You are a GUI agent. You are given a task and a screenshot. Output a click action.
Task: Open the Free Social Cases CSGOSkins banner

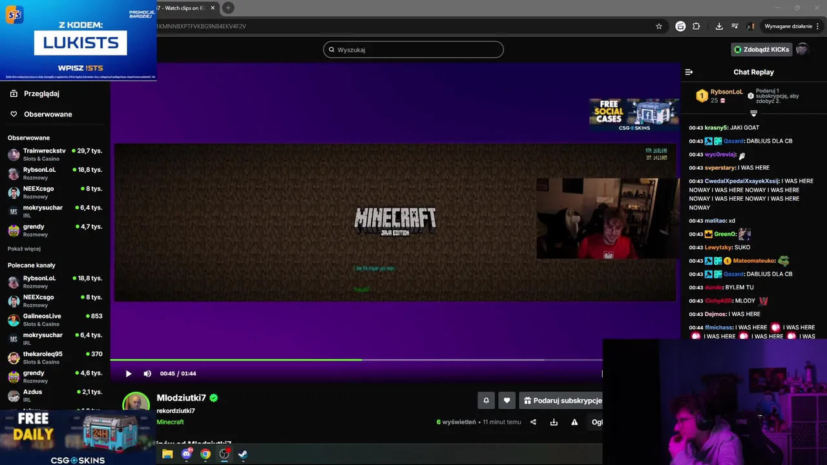[634, 115]
